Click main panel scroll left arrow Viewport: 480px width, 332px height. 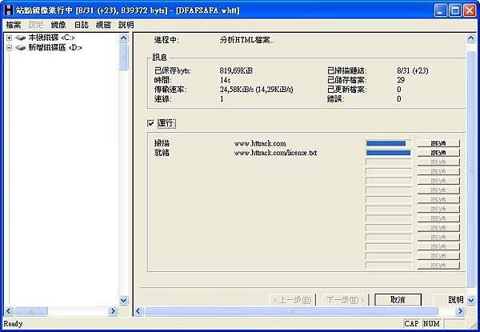coord(138,311)
